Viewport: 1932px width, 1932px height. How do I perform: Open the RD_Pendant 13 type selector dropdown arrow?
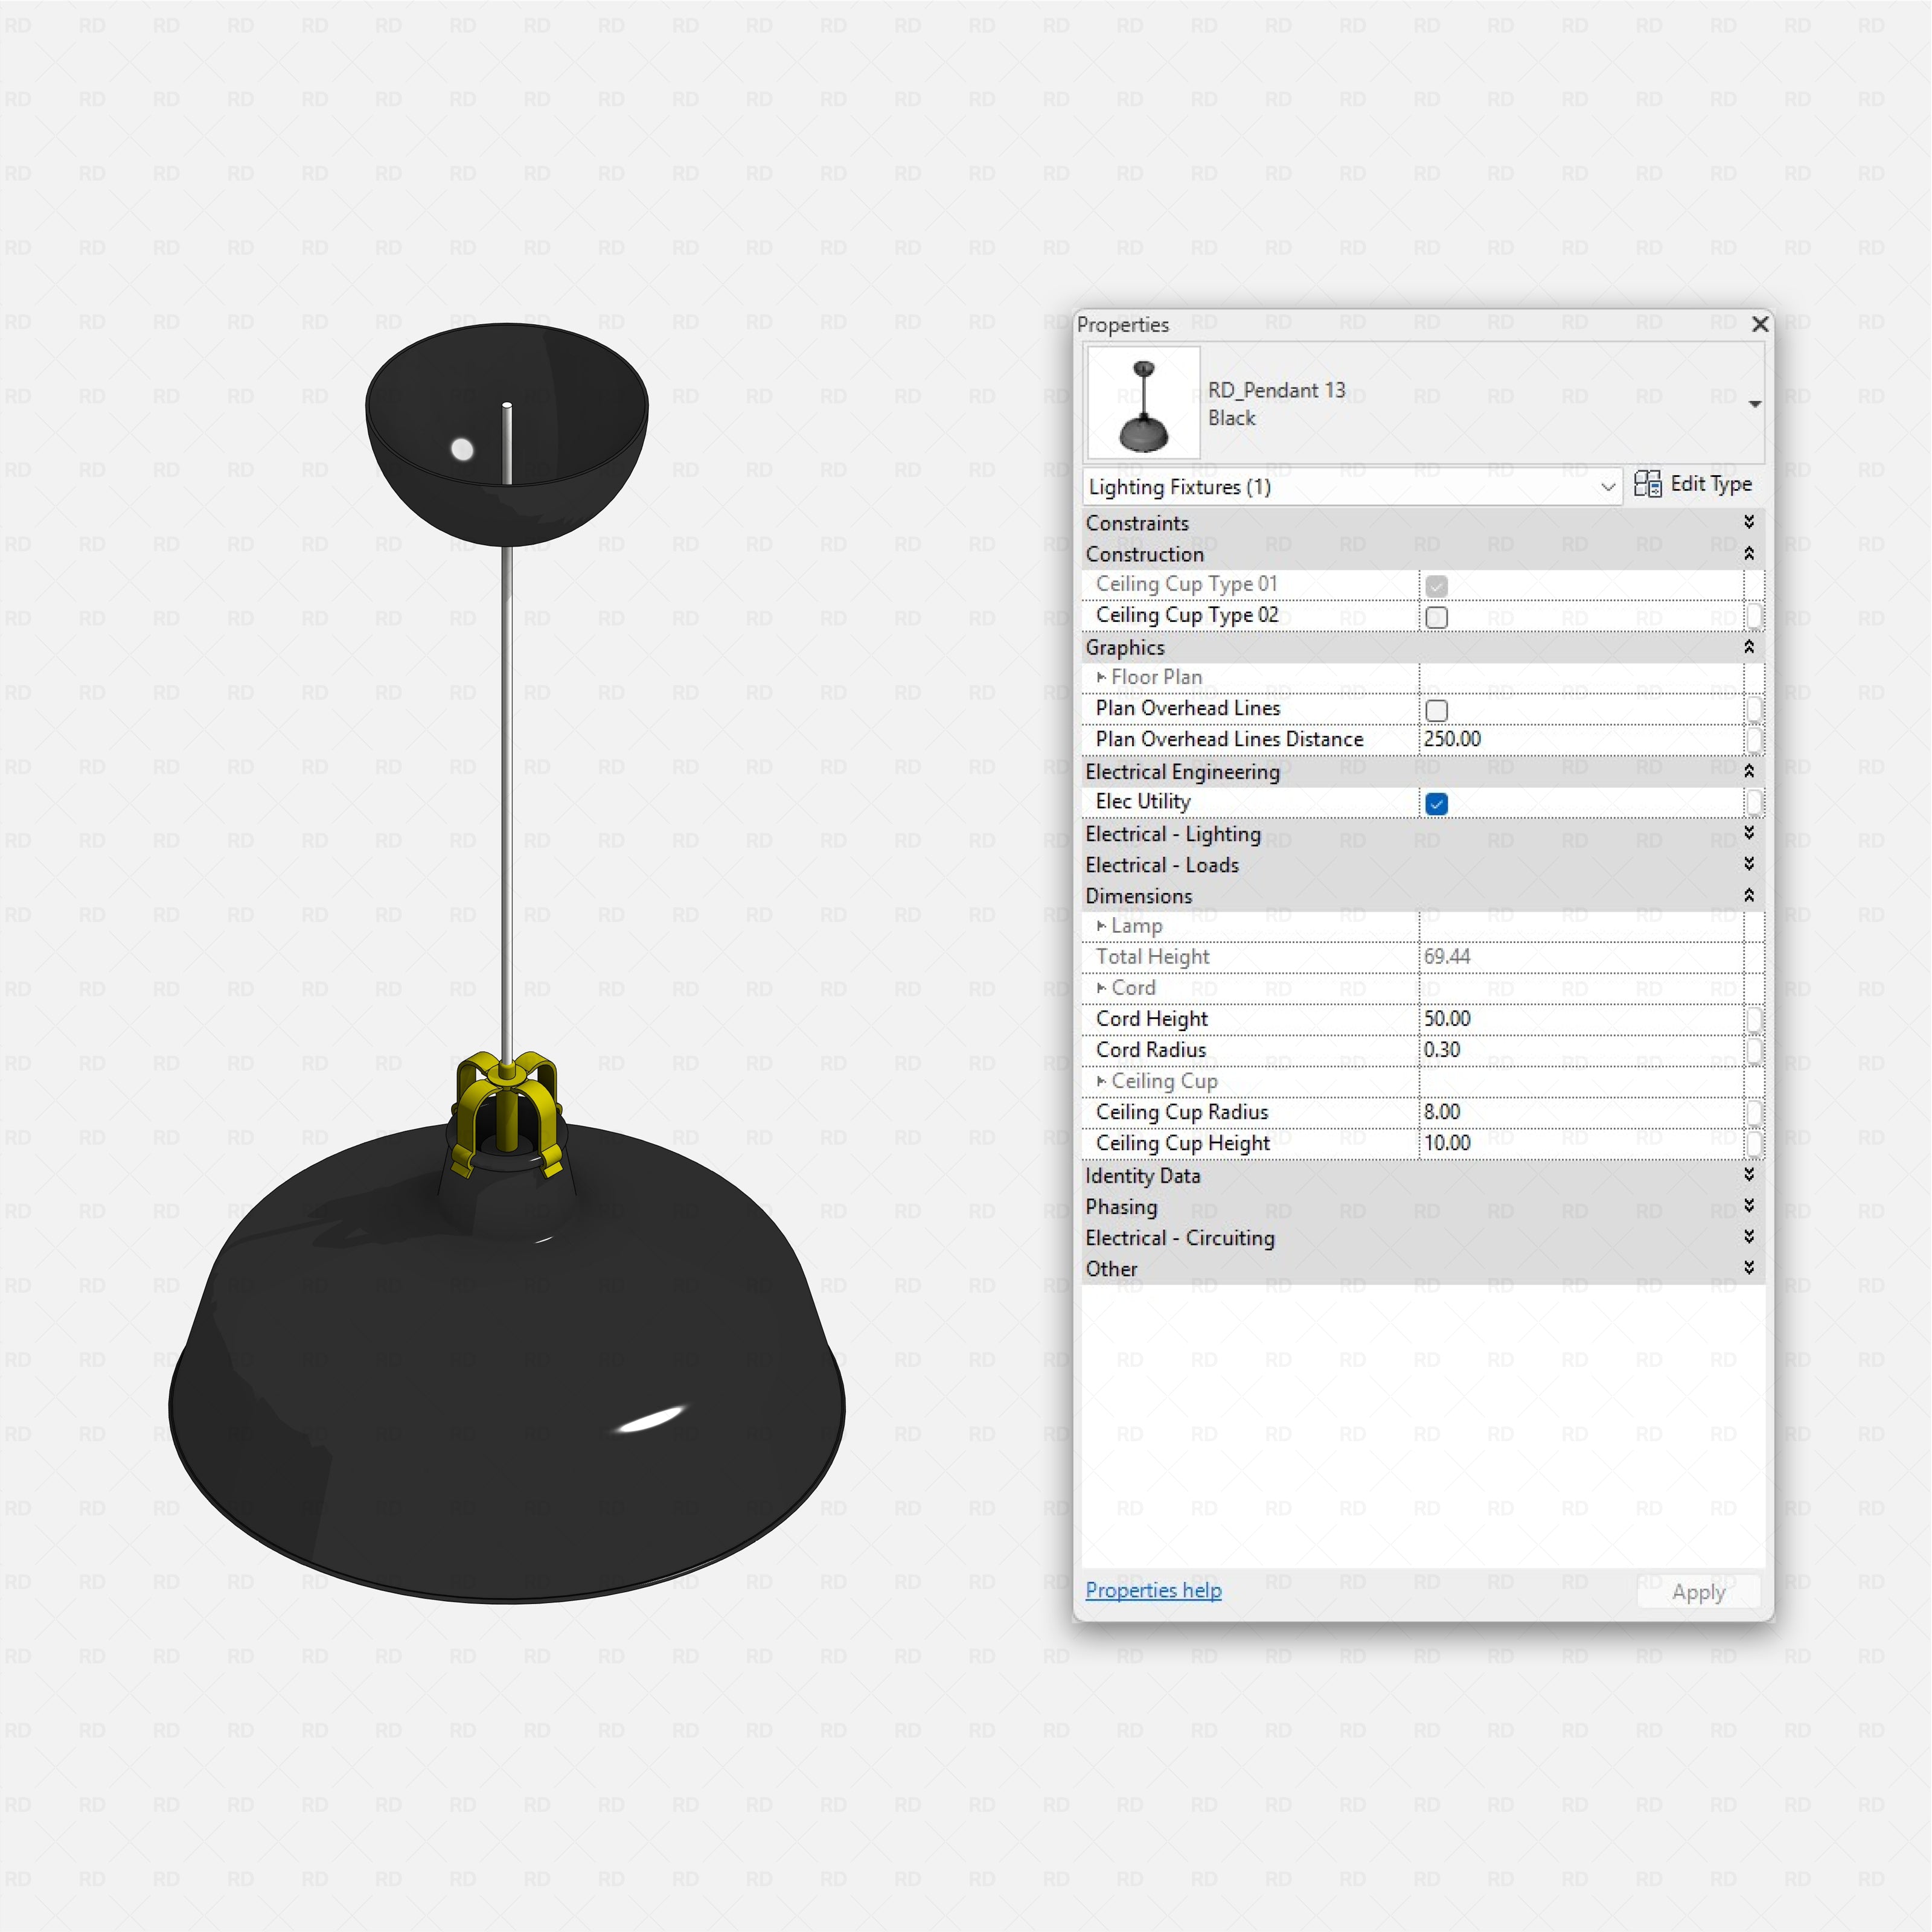point(1755,404)
